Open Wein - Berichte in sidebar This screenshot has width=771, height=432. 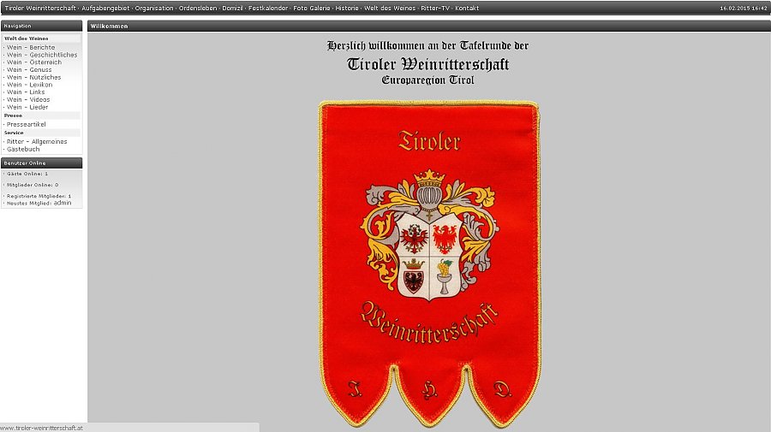pos(31,47)
